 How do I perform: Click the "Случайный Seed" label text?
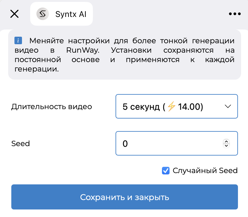point(205,171)
